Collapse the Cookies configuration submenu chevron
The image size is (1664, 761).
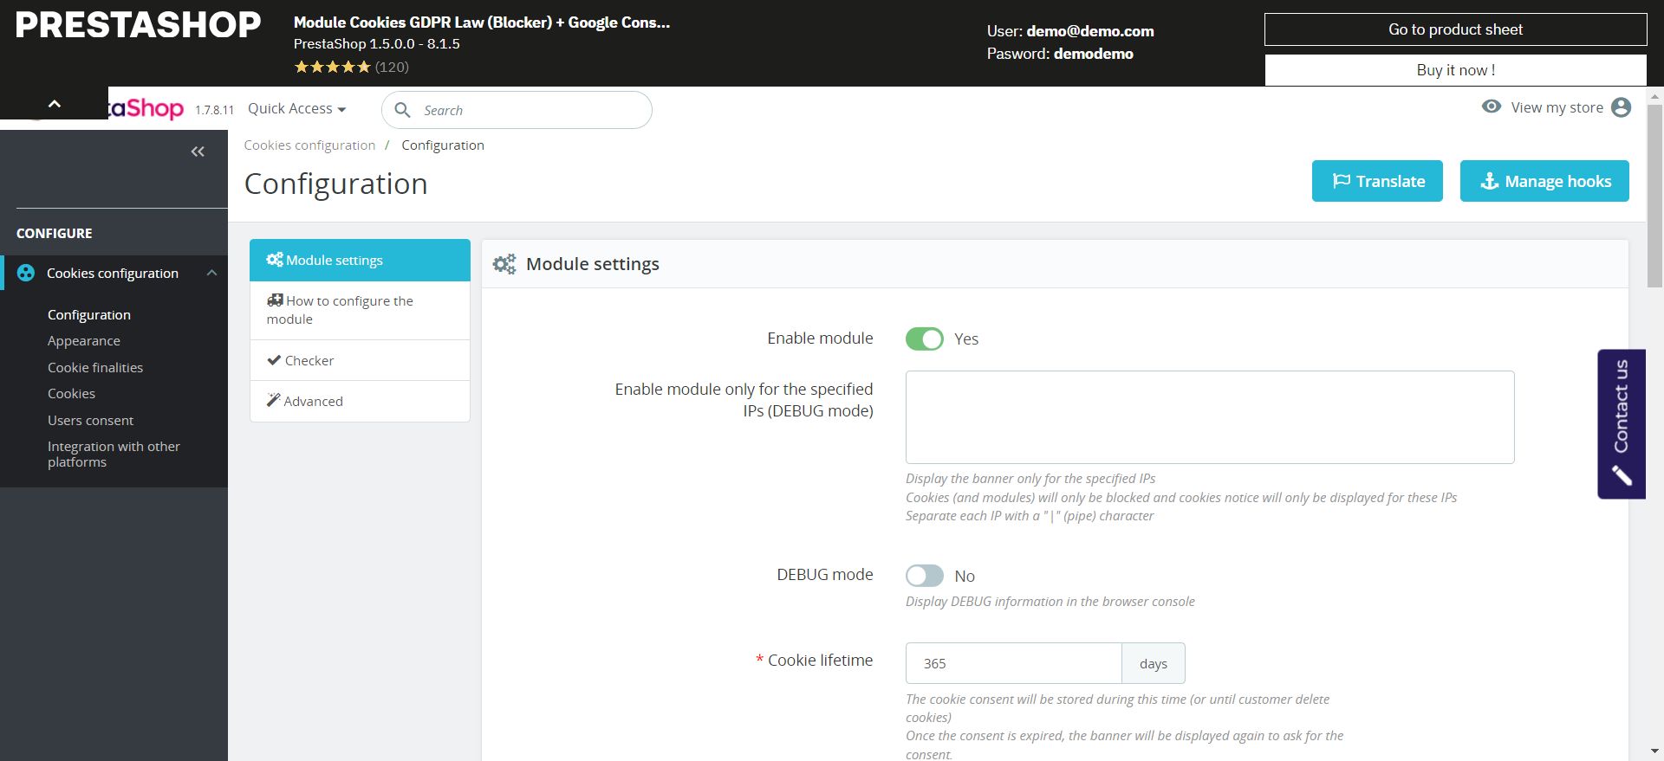(211, 273)
